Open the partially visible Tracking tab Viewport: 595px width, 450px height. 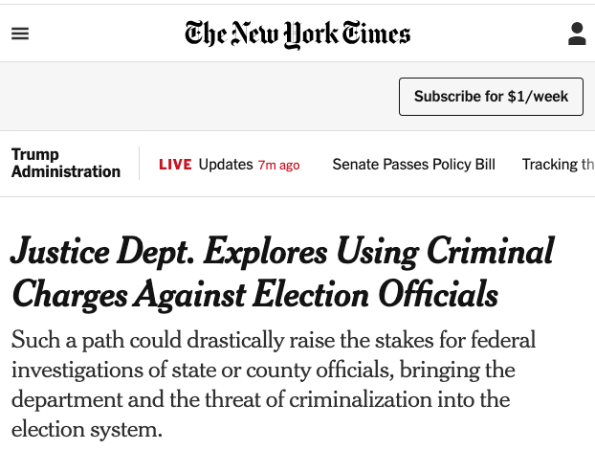coord(559,165)
